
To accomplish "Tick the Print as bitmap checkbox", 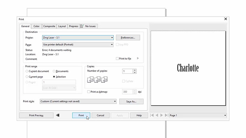I will (x=89, y=92).
